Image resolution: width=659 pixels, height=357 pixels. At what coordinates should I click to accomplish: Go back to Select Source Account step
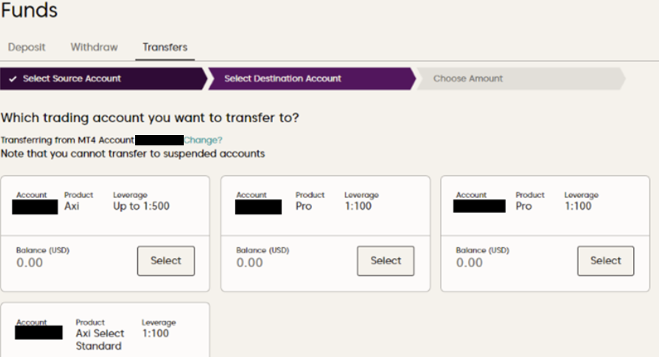coord(72,78)
